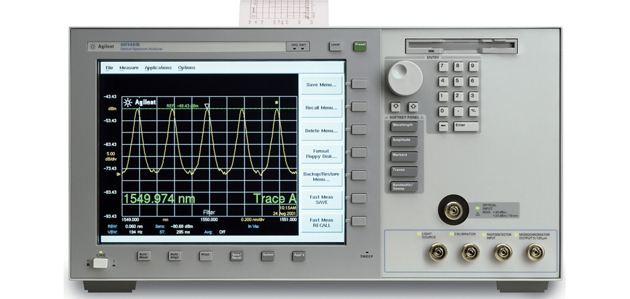Select the Markers softkey panel key
The width and height of the screenshot is (630, 299).
pyautogui.click(x=404, y=157)
